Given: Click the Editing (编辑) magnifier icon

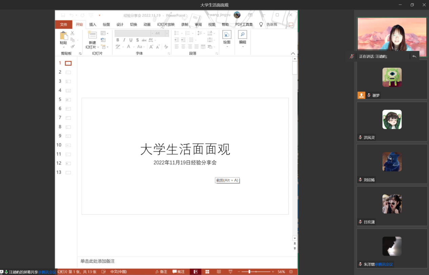Looking at the screenshot, I should [x=242, y=35].
